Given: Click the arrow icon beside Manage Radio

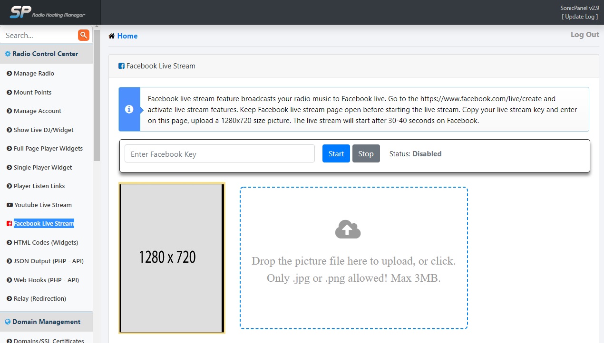Looking at the screenshot, I should point(9,74).
